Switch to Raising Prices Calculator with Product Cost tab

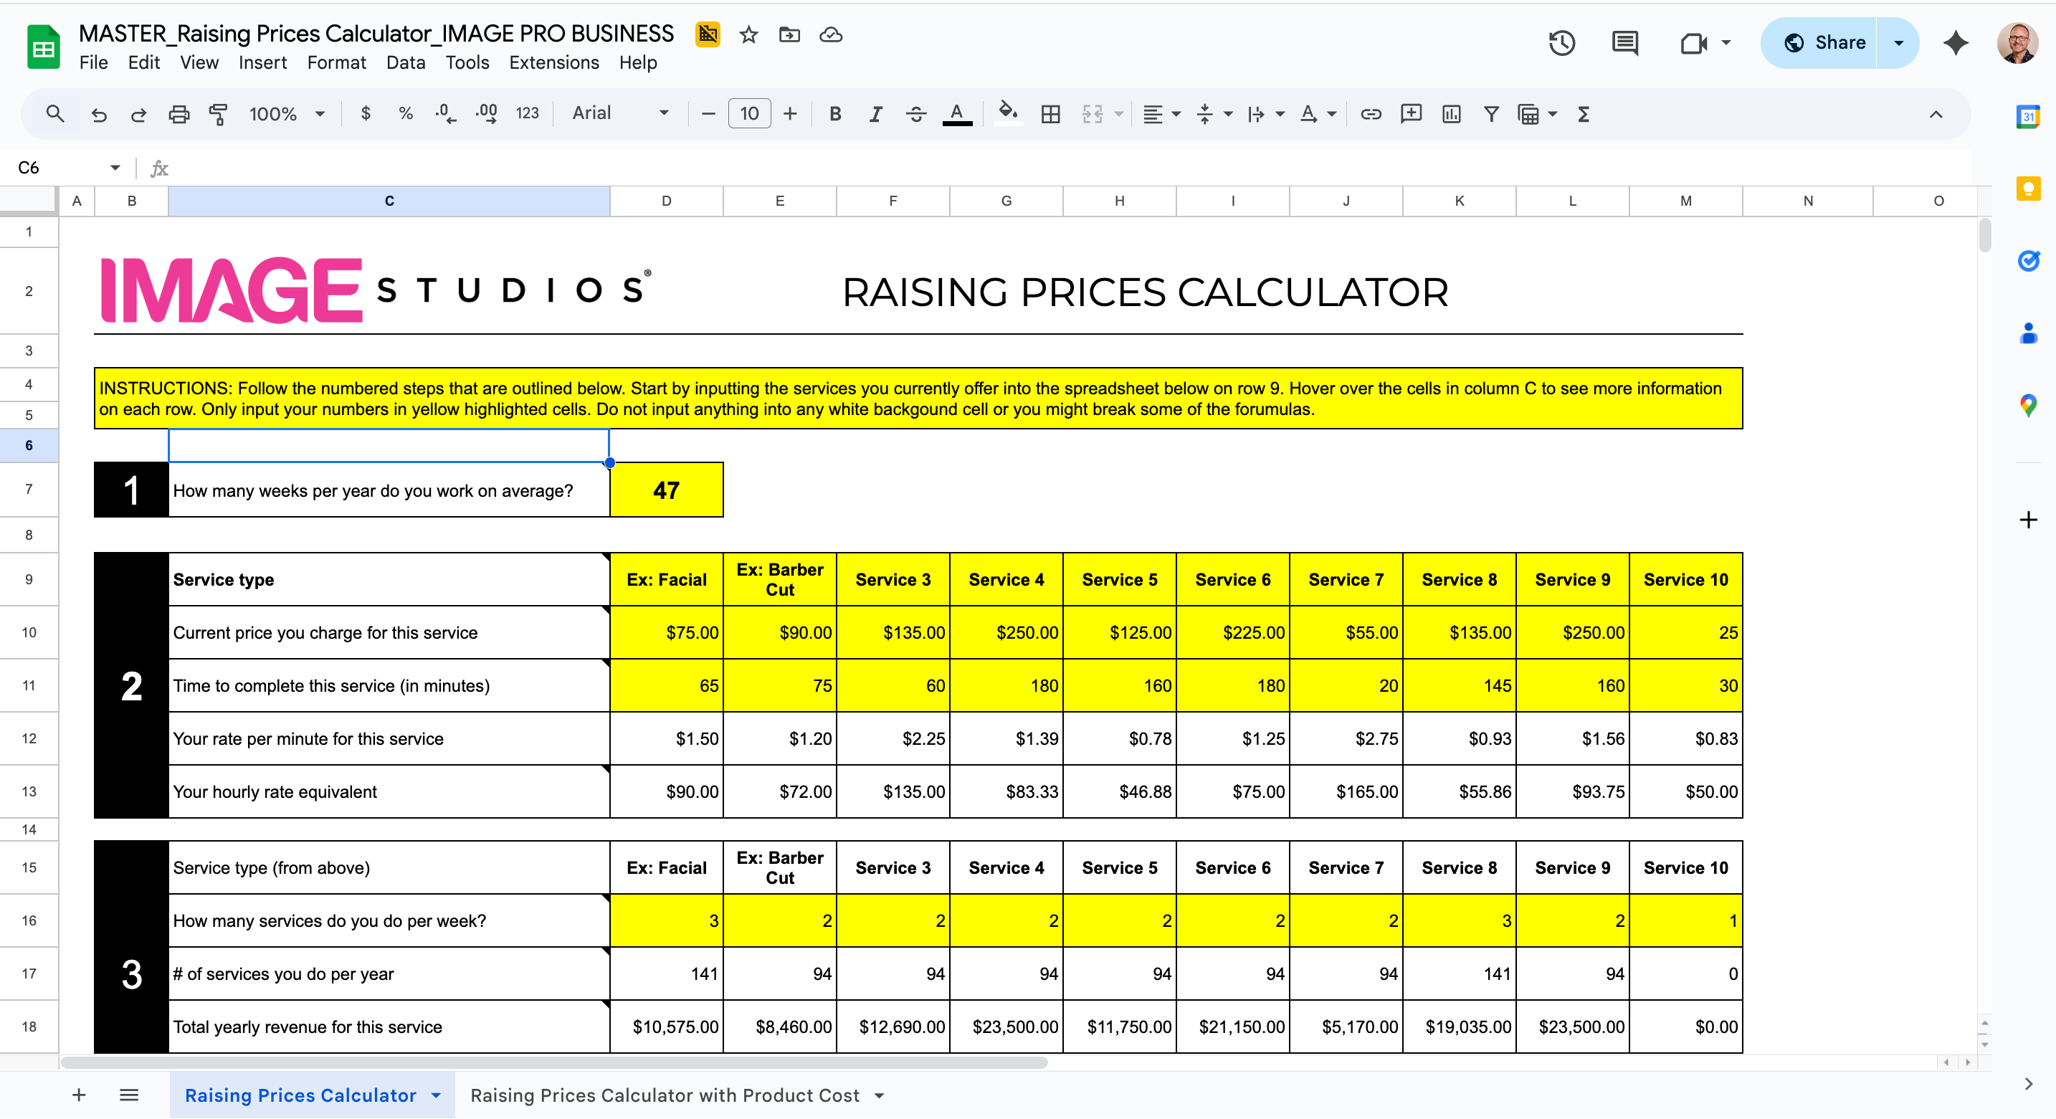664,1095
